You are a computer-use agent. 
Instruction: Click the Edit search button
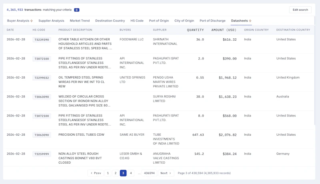[300, 10]
